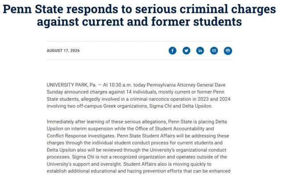Click 'Sigma Chi and Delta Upsilon' ending the first paragraph
The height and width of the screenshot is (176, 286).
(x=181, y=106)
